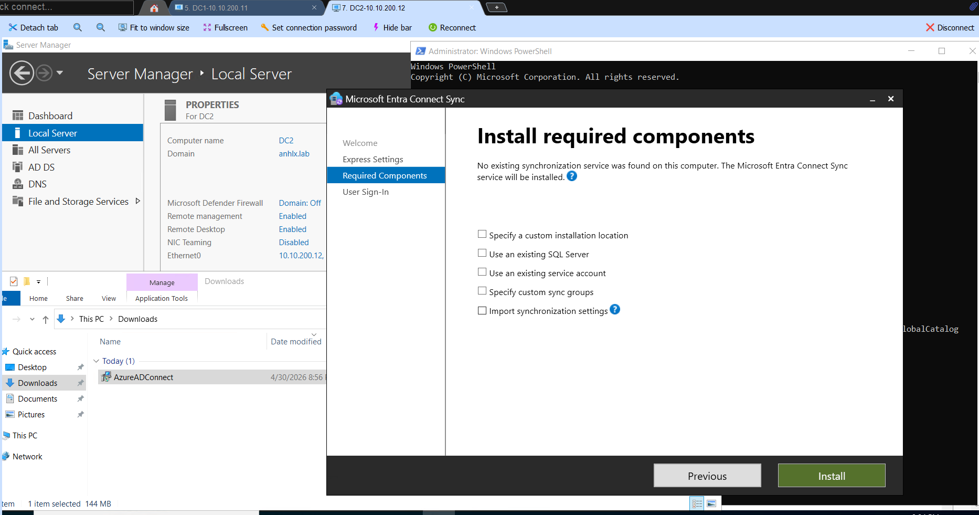Open Explorer View ribbon tab
979x515 pixels.
[x=109, y=298]
